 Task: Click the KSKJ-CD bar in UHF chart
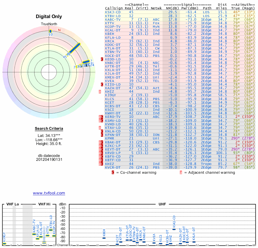174,229
